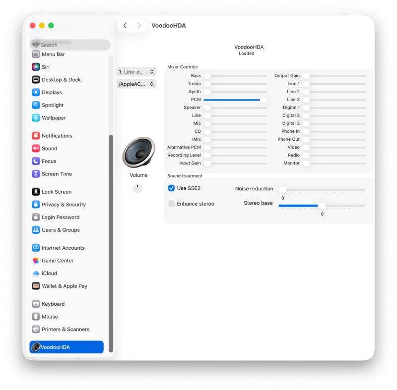
Task: Go forward with the right chevron button
Action: 139,26
